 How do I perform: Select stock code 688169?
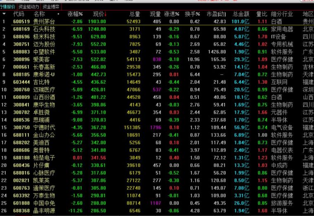(x=21, y=29)
